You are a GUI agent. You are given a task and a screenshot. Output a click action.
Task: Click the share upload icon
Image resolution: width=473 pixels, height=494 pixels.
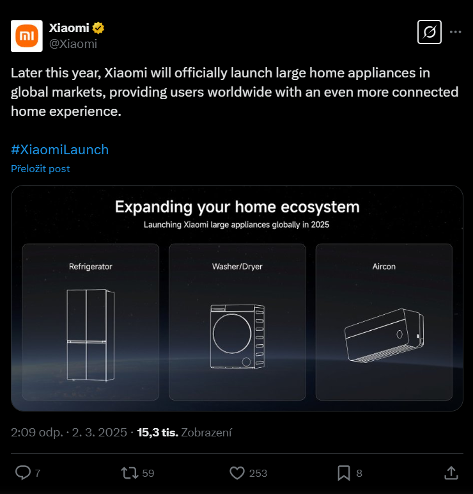[450, 473]
